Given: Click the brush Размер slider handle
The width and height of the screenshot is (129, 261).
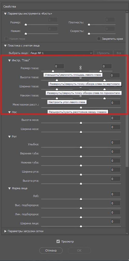Looking at the screenshot, I should 26,25.
